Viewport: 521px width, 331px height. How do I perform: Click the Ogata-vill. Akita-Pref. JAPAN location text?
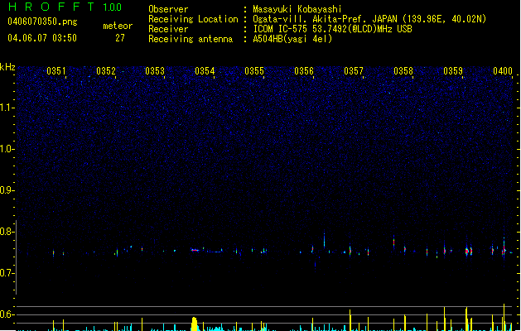(x=325, y=19)
